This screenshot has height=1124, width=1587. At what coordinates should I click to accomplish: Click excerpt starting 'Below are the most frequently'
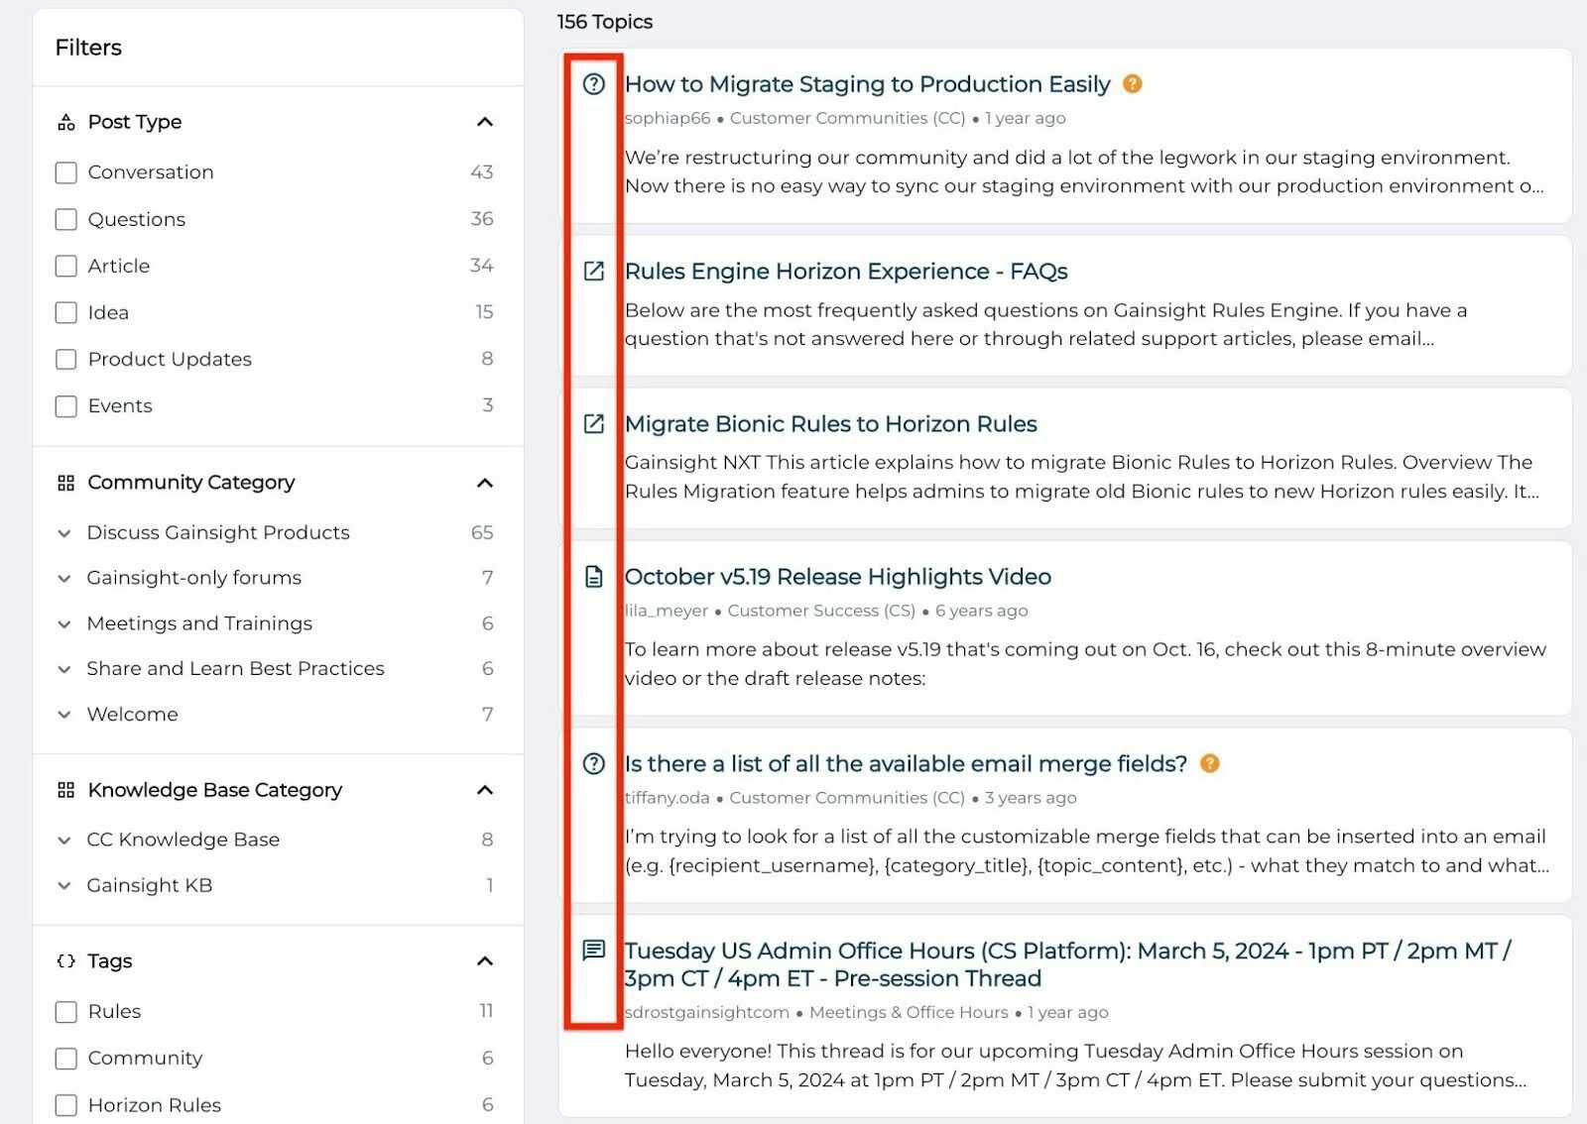(1045, 324)
